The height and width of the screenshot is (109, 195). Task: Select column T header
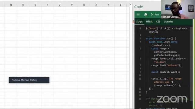pos(48,5)
